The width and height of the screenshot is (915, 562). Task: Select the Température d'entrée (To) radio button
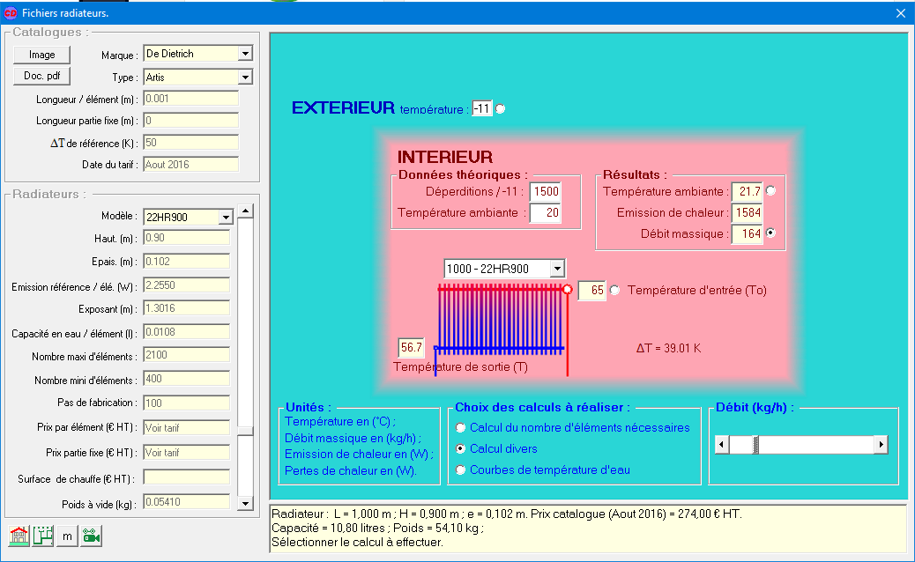[x=614, y=291]
